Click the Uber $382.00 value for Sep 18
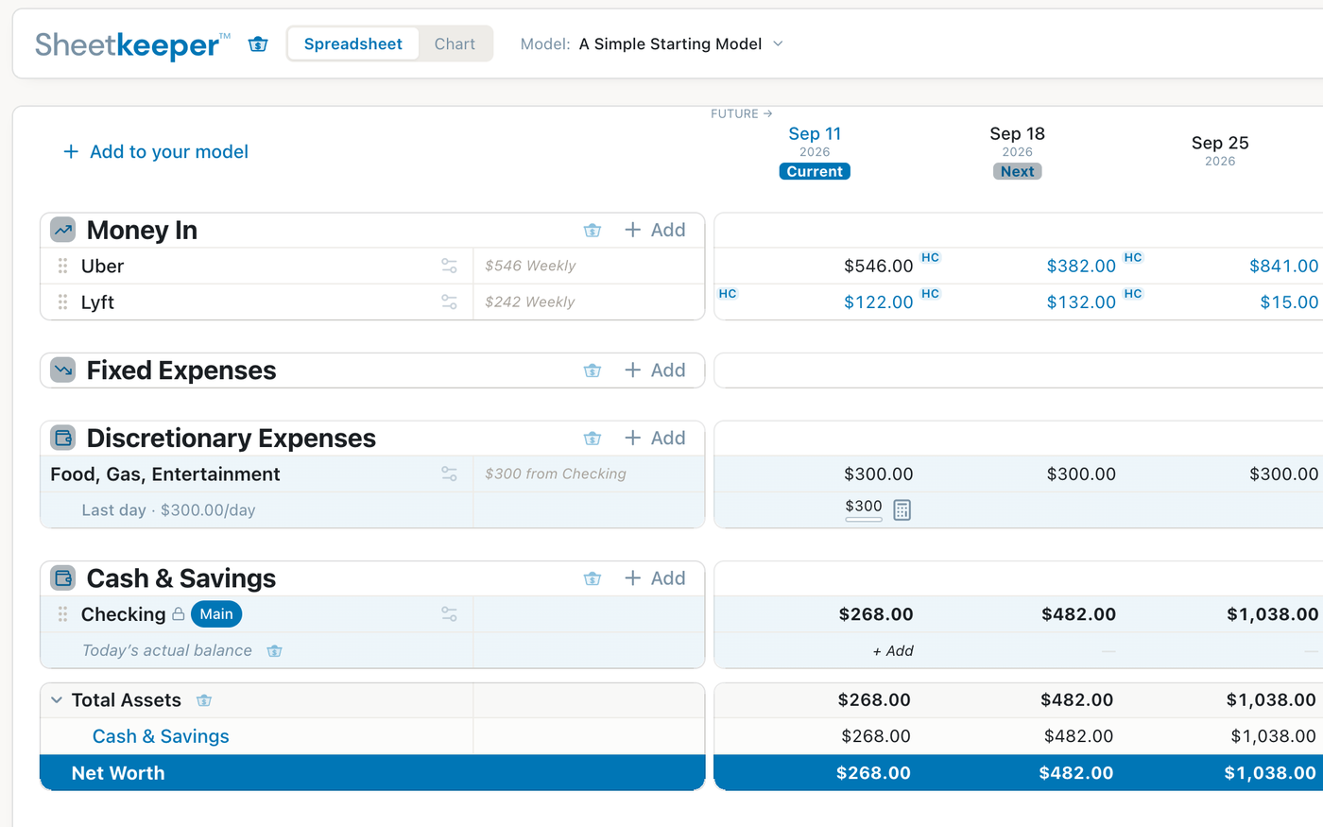The height and width of the screenshot is (827, 1323). click(x=1081, y=267)
